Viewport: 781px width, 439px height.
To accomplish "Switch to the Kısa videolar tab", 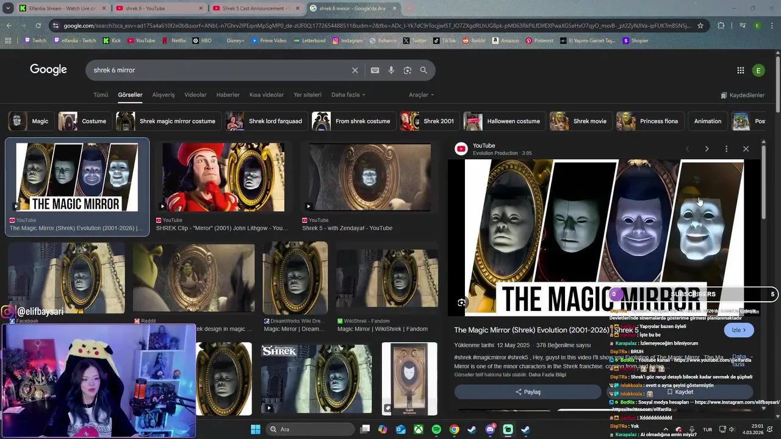I will point(267,95).
